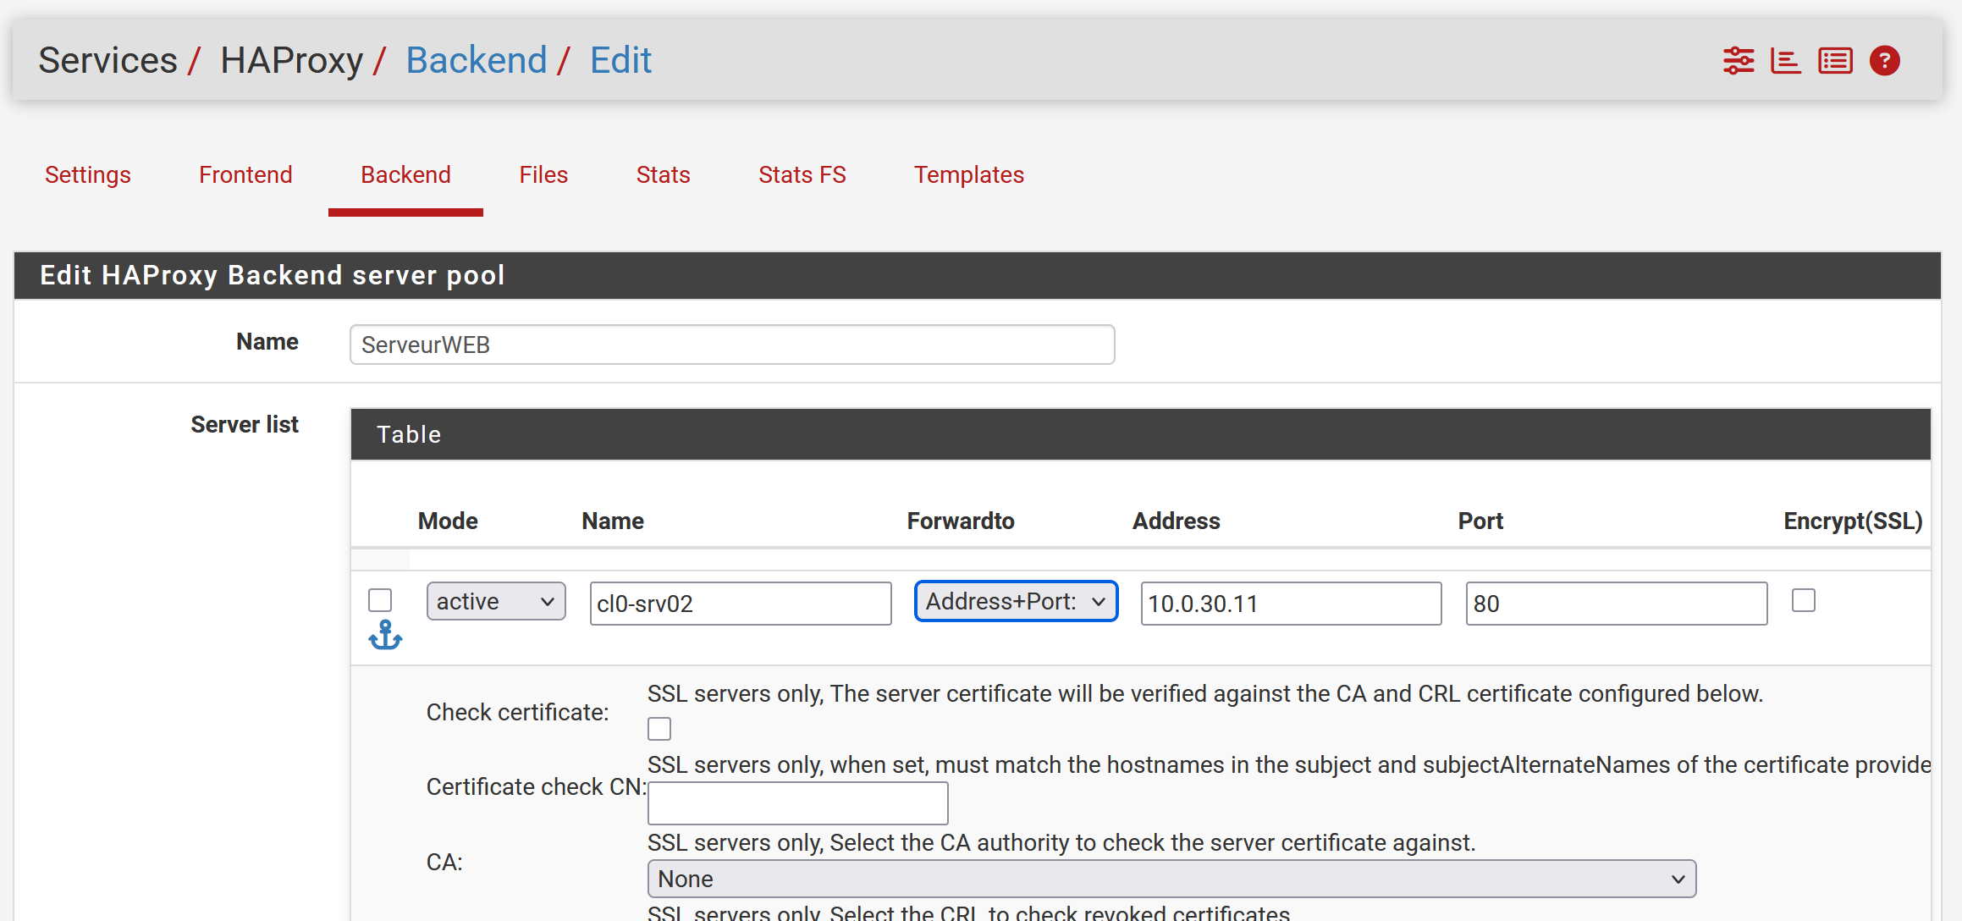Click the Address field with 10.0.30.11
Image resolution: width=1962 pixels, height=921 pixels.
click(x=1291, y=604)
